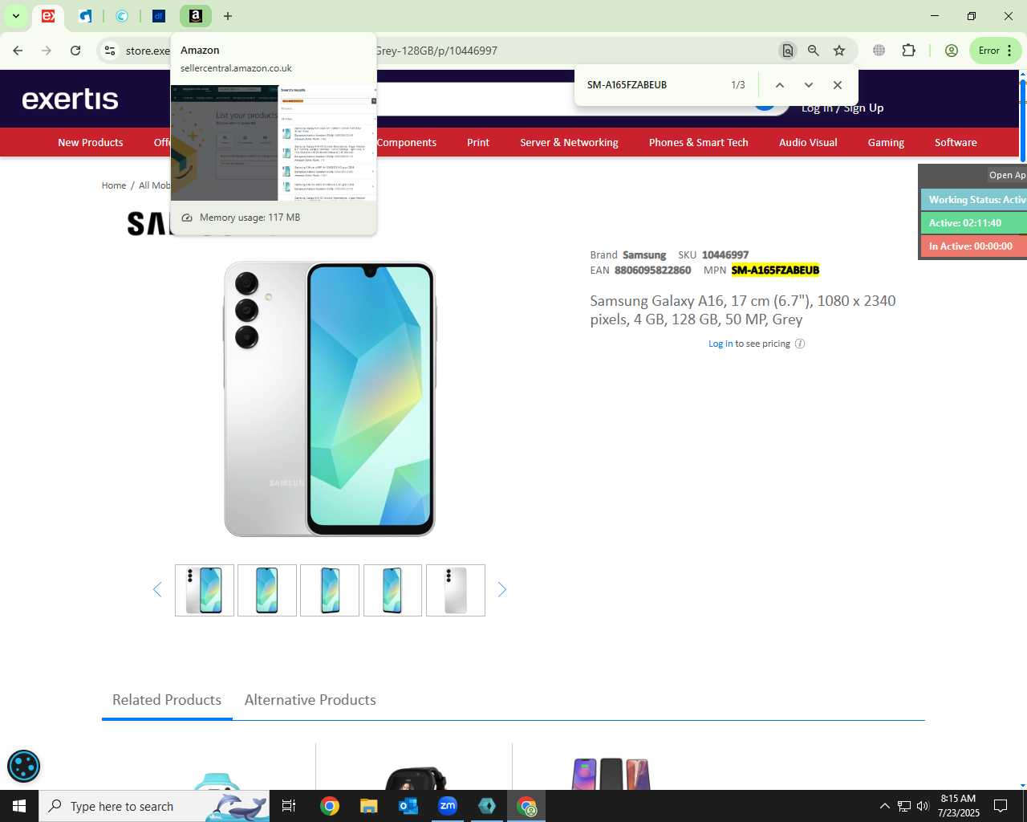The image size is (1027, 822).
Task: Reload the current page
Action: 75,51
